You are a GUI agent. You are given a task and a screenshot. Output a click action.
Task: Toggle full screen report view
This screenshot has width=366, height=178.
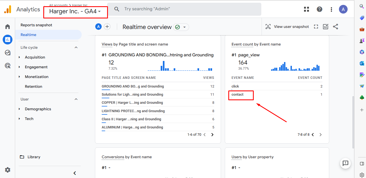316,27
